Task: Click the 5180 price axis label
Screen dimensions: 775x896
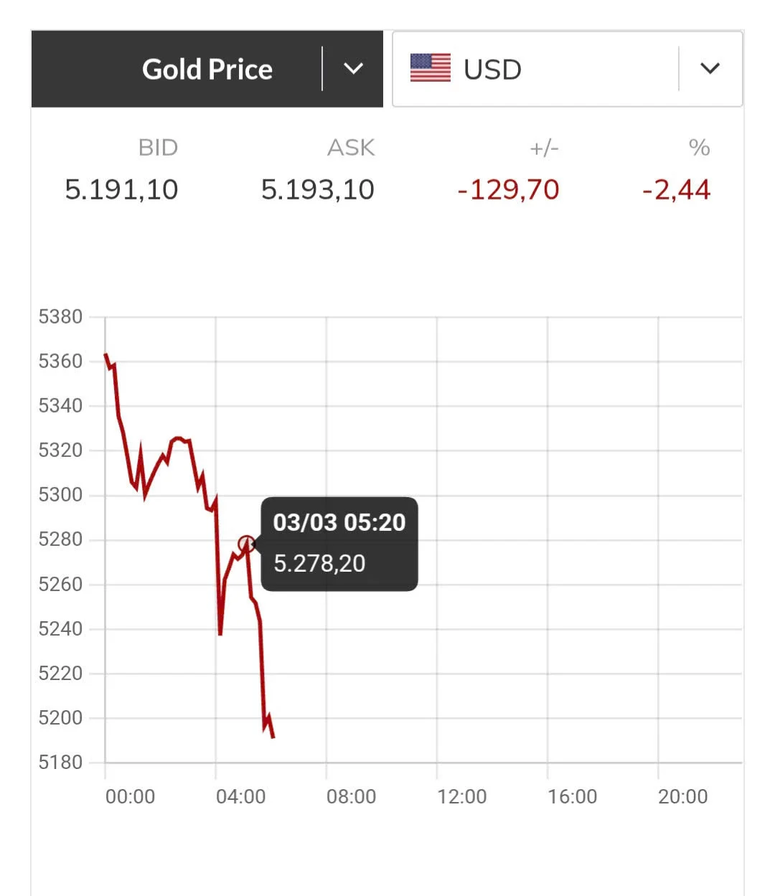Action: [x=60, y=762]
